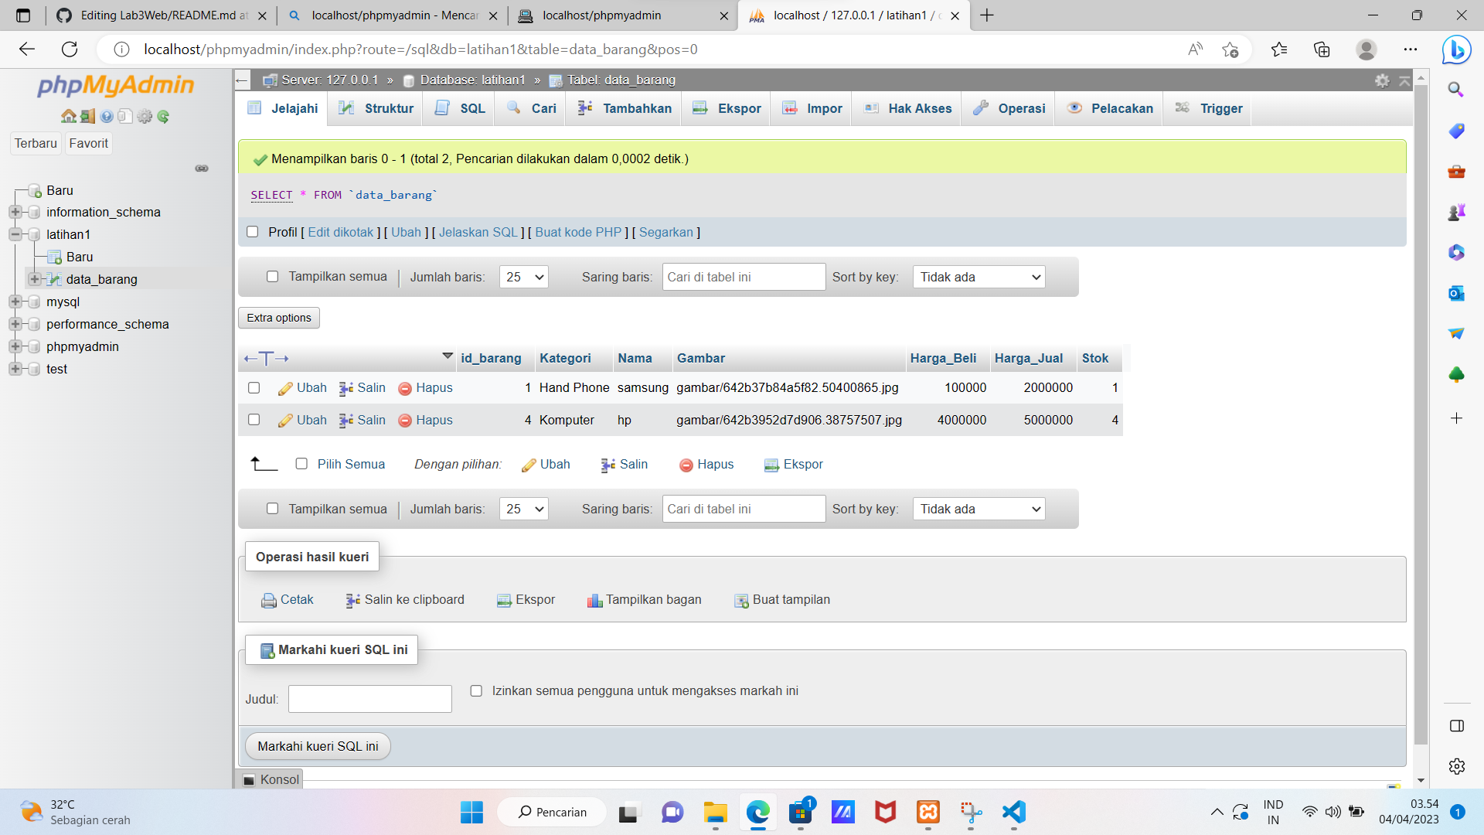Check the Hand Phone row checkbox

click(x=254, y=388)
